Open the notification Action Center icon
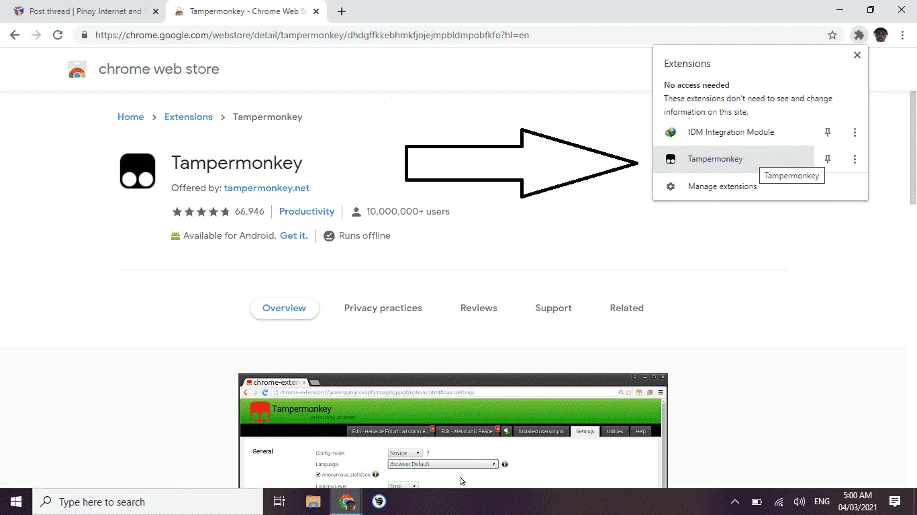Screen dimensions: 917x515 [895, 502]
